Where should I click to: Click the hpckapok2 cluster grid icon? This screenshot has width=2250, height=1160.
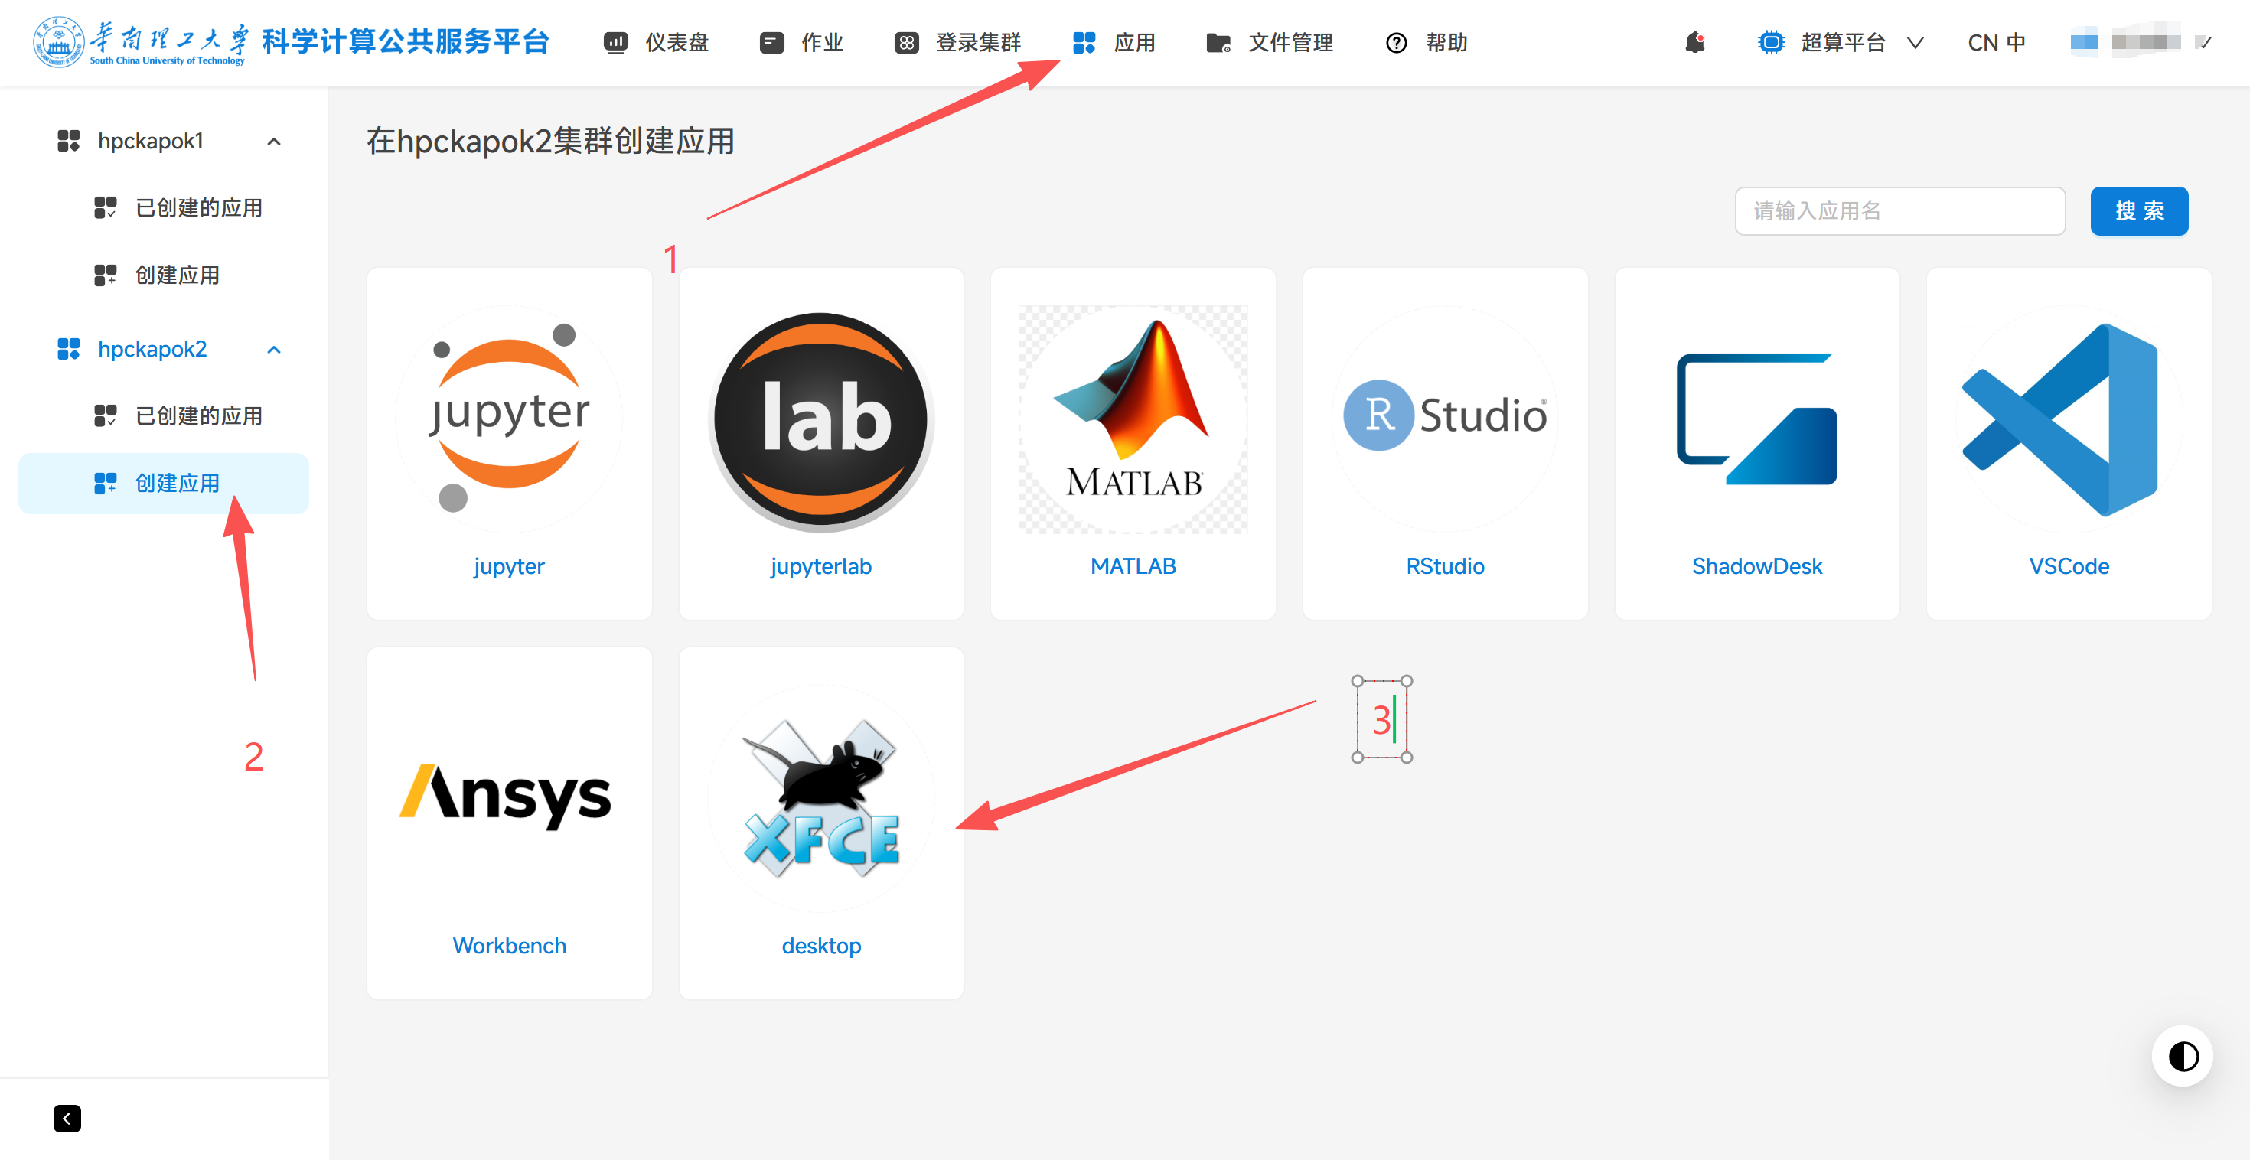[68, 348]
